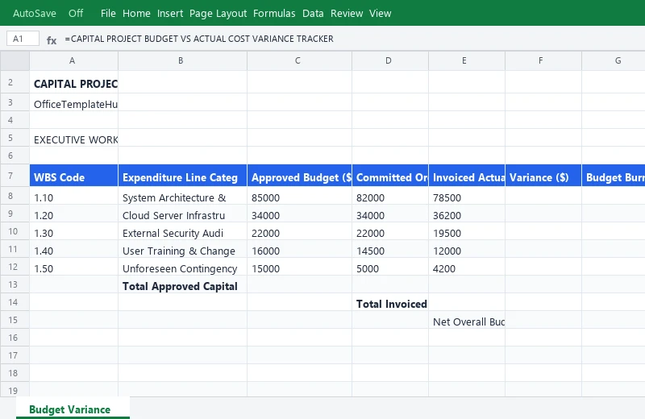Image resolution: width=645 pixels, height=419 pixels.
Task: Open the Formulas tab
Action: (x=274, y=13)
